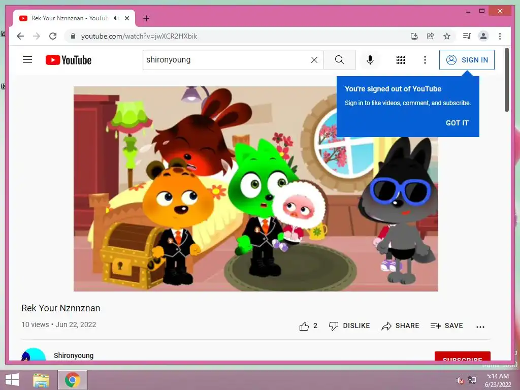Select the youtube.com URL in address bar

point(139,36)
